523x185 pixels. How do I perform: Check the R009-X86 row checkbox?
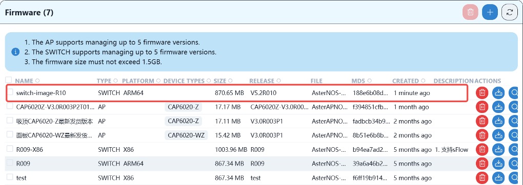10,148
